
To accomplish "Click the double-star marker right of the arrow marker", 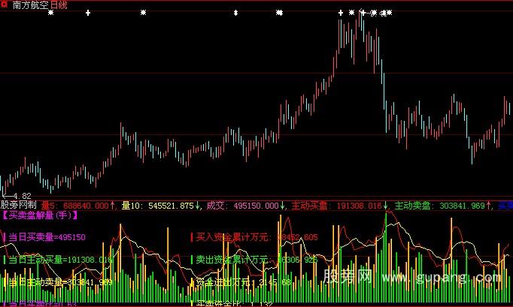I will click(279, 13).
